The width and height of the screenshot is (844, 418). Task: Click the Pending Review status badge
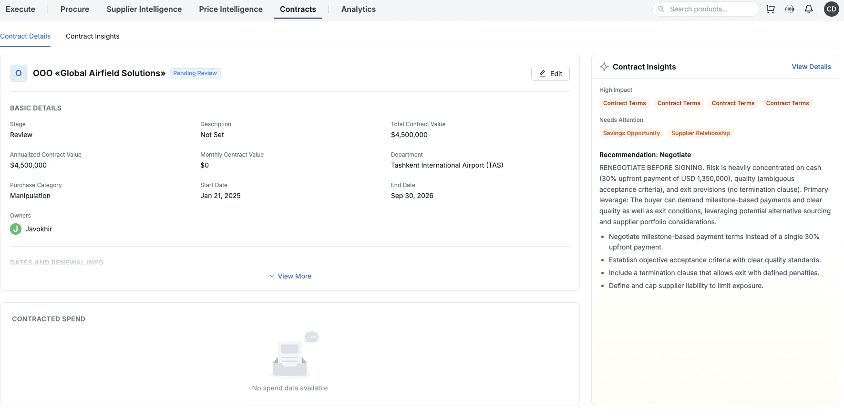coord(195,73)
